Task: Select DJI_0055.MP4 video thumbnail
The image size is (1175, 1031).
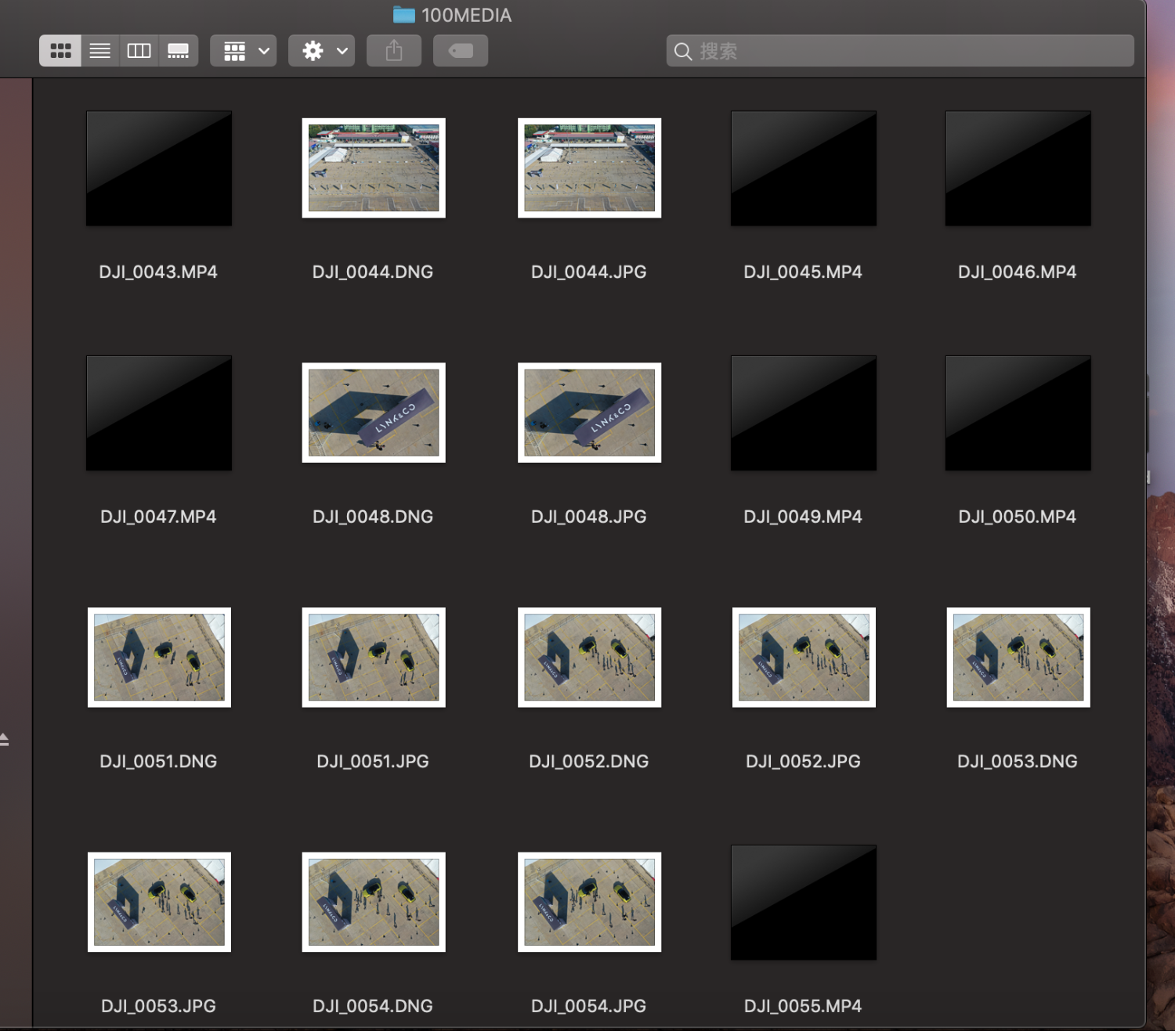Action: (804, 903)
